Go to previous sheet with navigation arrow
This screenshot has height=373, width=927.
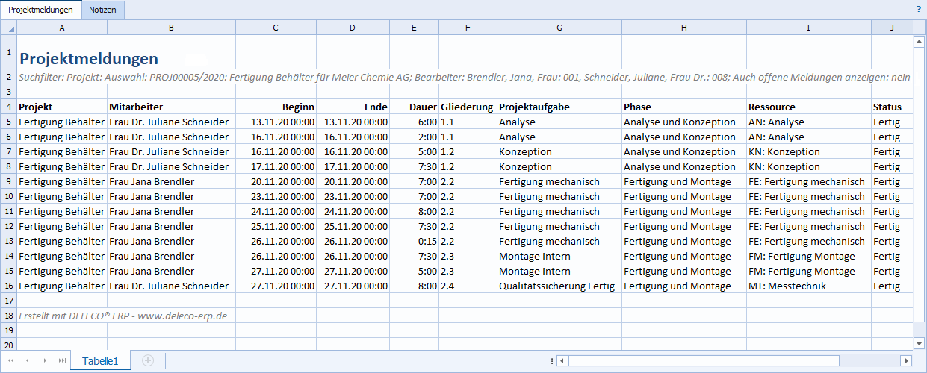(28, 360)
